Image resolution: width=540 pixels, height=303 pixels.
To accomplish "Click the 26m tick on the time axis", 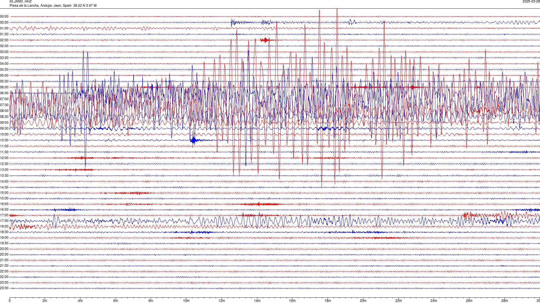I will [469, 301].
